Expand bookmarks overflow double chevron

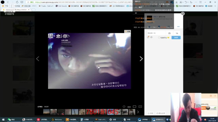(x=215, y=6)
